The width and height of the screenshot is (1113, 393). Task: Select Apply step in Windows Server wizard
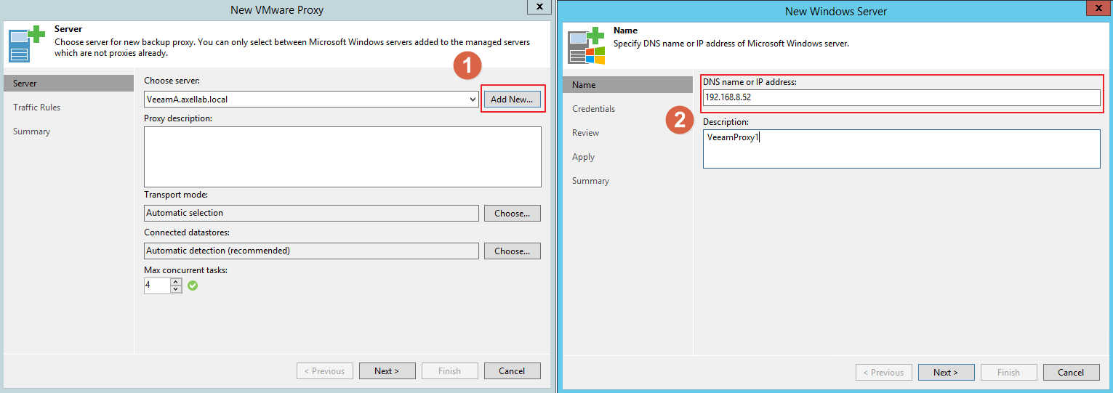[x=583, y=157]
